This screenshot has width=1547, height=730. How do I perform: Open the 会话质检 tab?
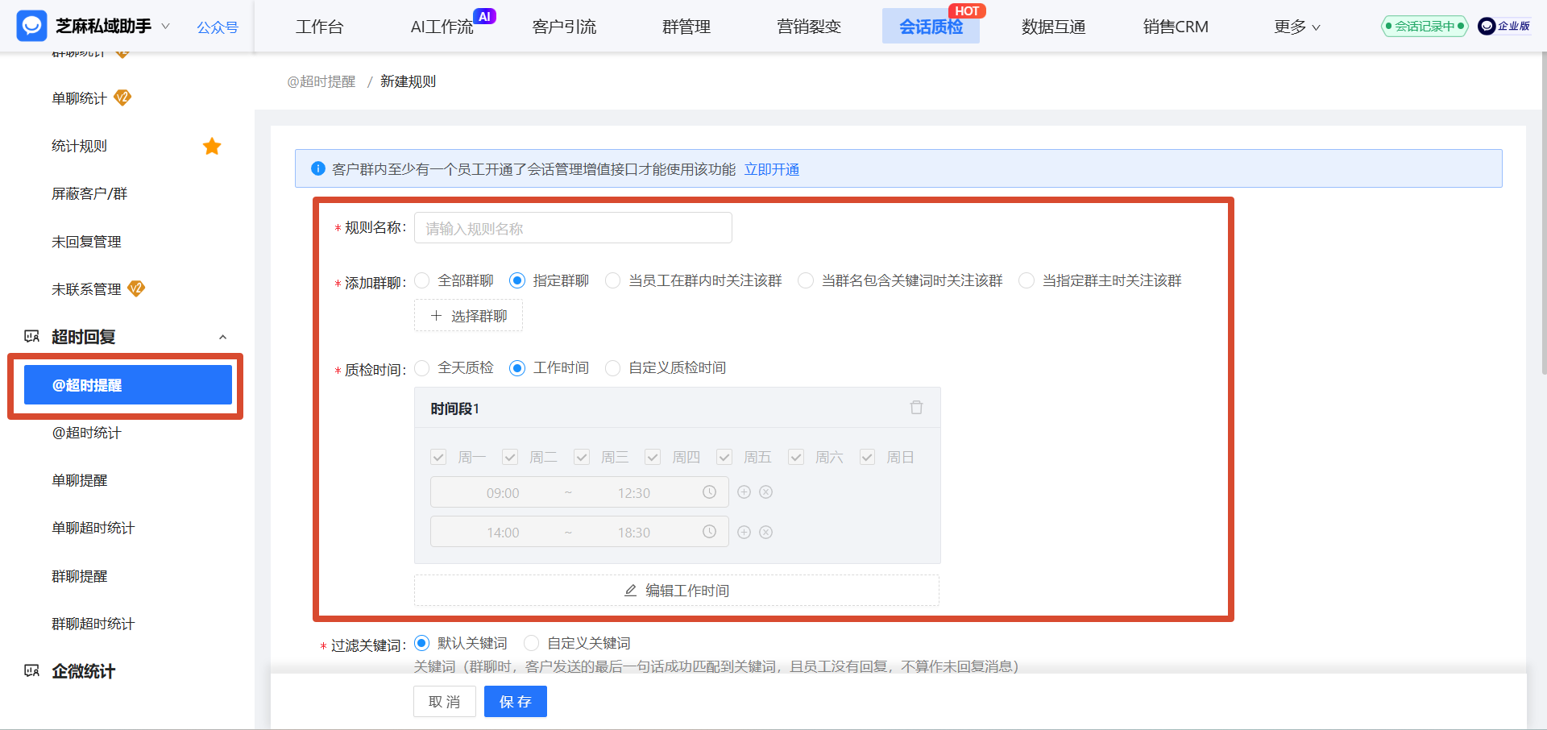point(931,27)
